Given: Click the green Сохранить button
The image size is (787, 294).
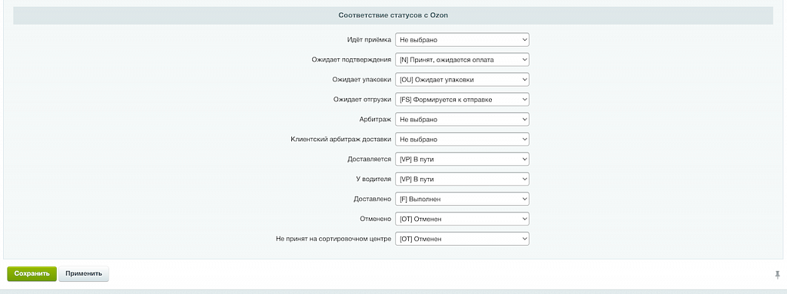Looking at the screenshot, I should coord(32,274).
